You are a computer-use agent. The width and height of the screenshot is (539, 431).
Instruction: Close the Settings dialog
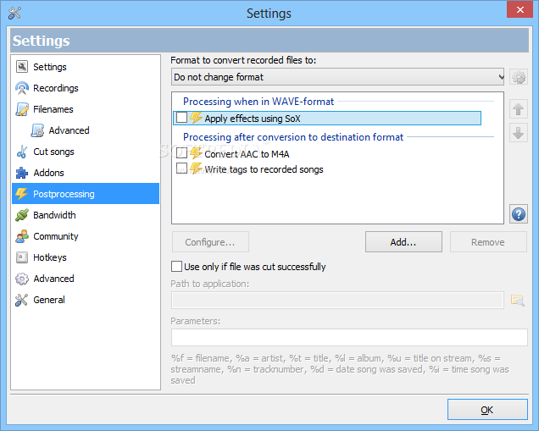[x=520, y=9]
